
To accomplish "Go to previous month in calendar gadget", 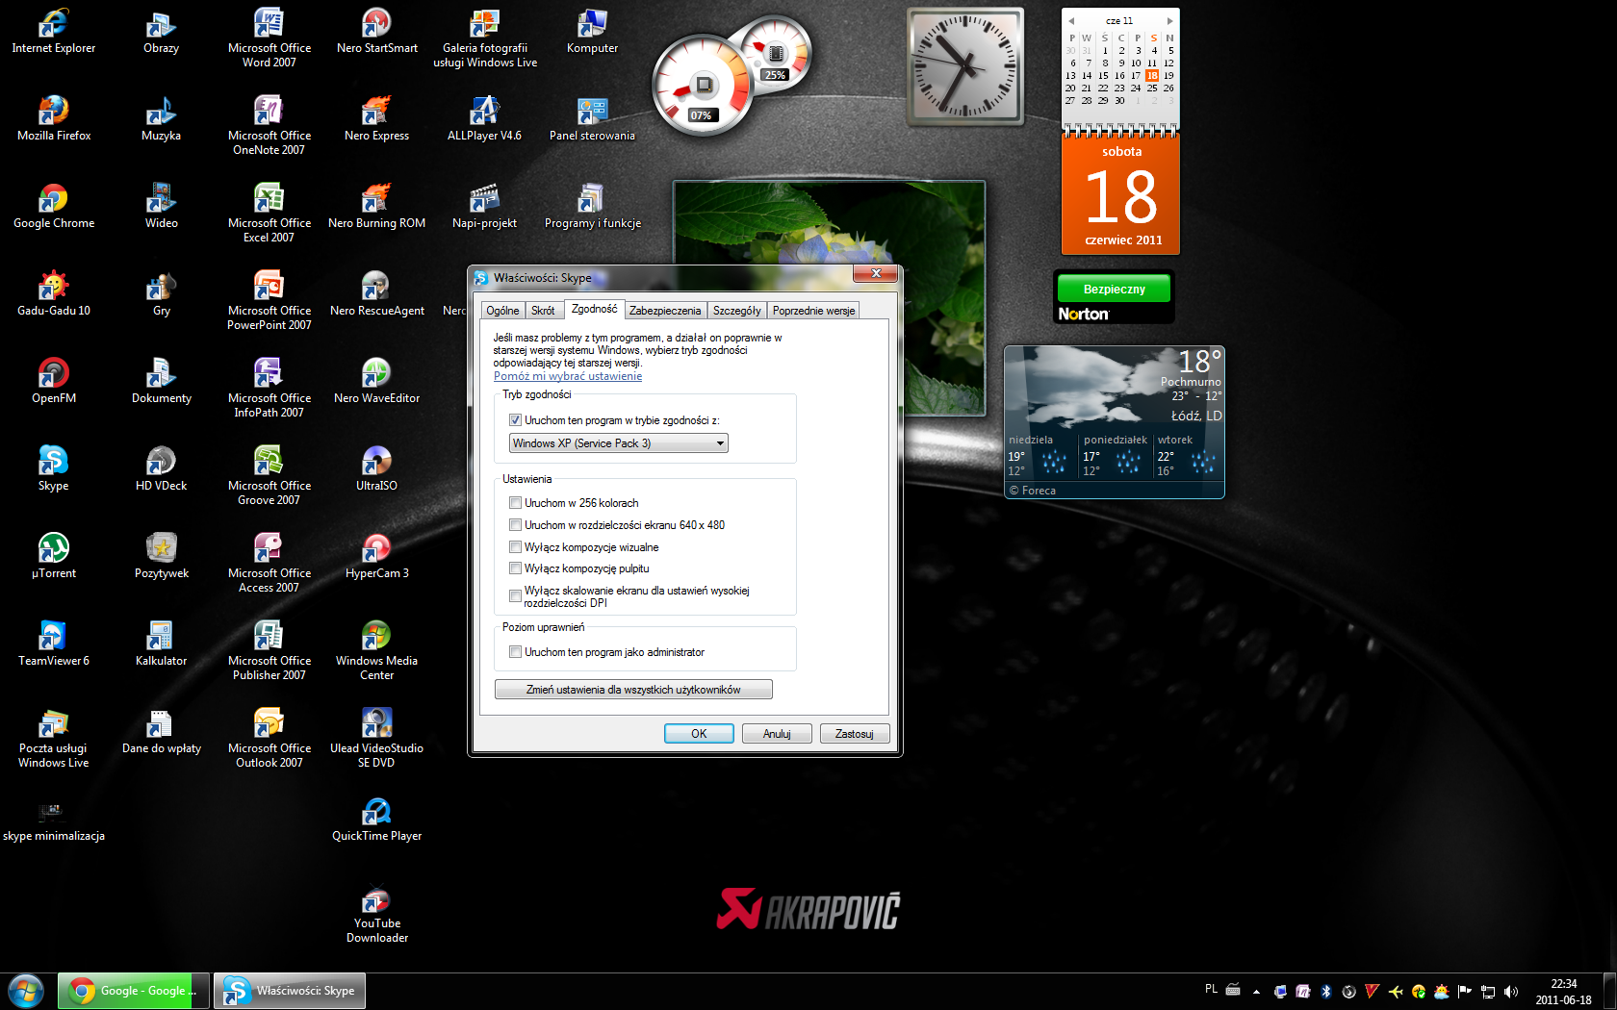I will point(1070,21).
